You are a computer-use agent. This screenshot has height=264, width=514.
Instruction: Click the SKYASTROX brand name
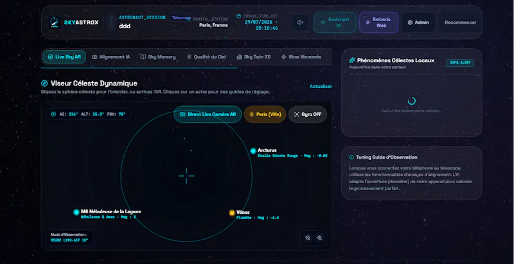tap(82, 22)
